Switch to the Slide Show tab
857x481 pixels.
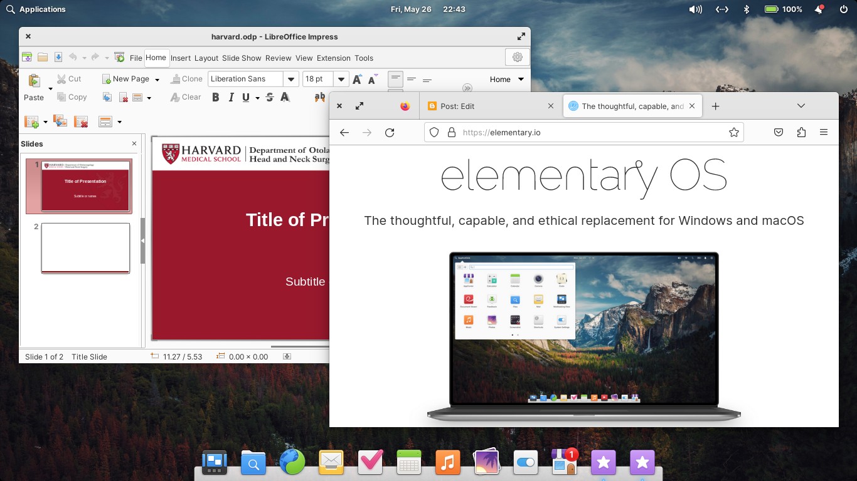[242, 58]
